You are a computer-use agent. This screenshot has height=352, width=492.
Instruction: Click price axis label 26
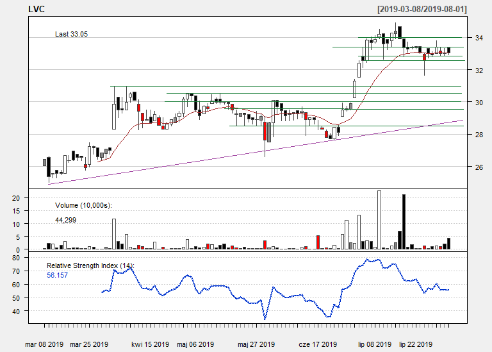[479, 167]
